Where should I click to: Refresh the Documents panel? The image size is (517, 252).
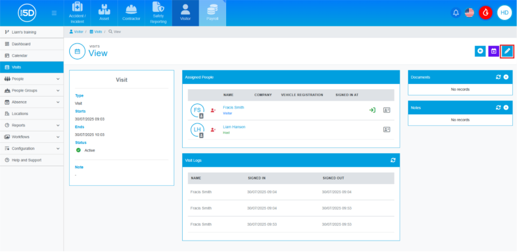498,77
